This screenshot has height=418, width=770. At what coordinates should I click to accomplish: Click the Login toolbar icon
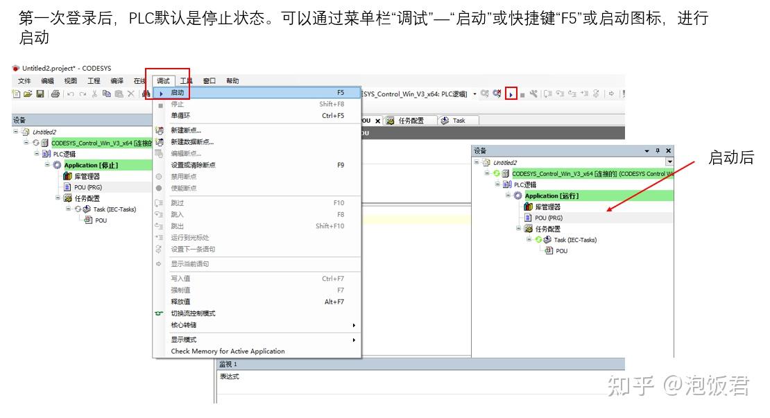(485, 93)
